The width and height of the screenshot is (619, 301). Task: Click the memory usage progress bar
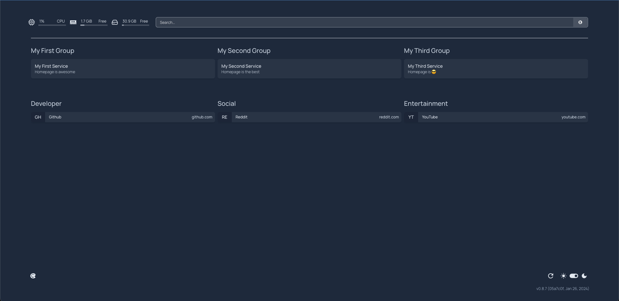coord(94,25)
